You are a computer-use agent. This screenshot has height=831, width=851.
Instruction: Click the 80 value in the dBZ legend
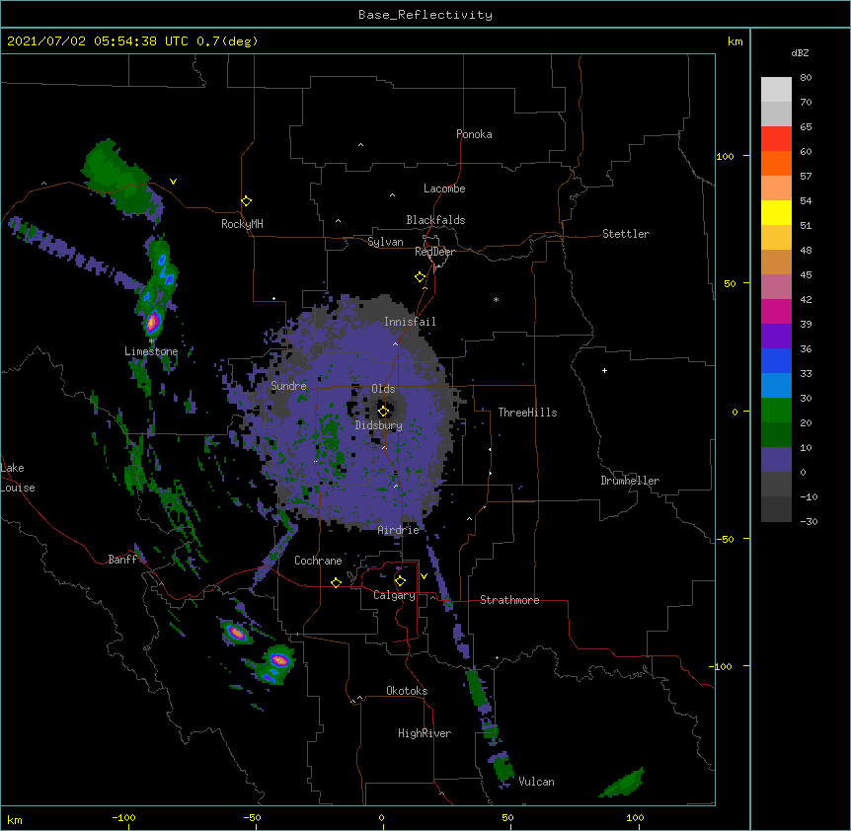(x=806, y=78)
